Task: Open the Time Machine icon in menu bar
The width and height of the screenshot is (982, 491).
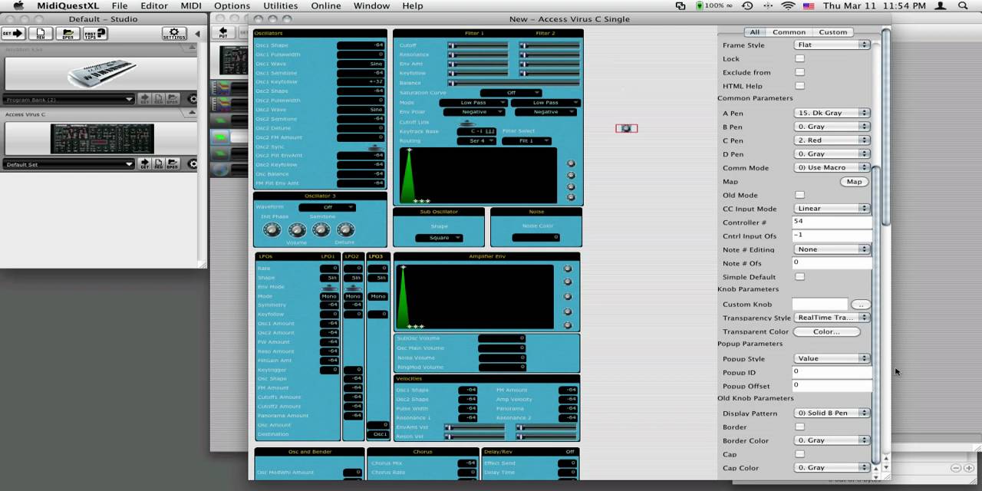Action: (747, 6)
